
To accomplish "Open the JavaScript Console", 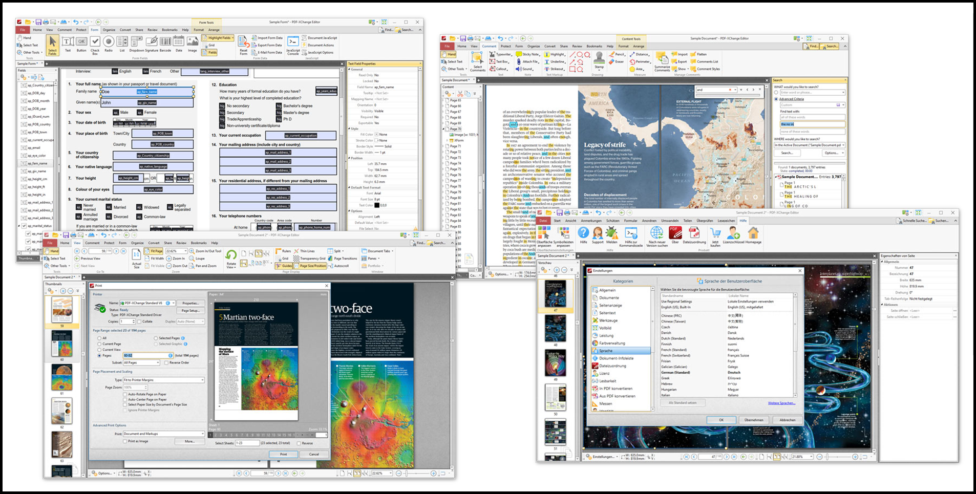I will 293,45.
